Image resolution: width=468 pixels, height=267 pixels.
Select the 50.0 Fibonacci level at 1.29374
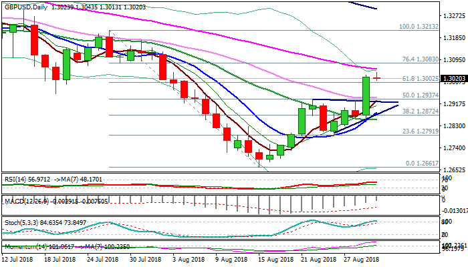click(x=419, y=95)
